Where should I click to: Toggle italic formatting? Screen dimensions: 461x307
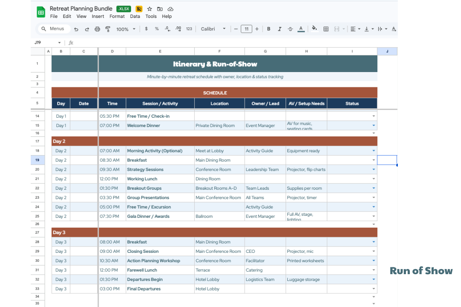pos(280,29)
